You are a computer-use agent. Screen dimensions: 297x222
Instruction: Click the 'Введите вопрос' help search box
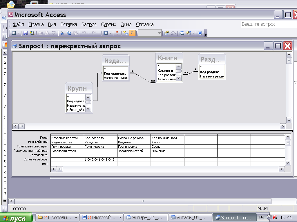(269, 24)
